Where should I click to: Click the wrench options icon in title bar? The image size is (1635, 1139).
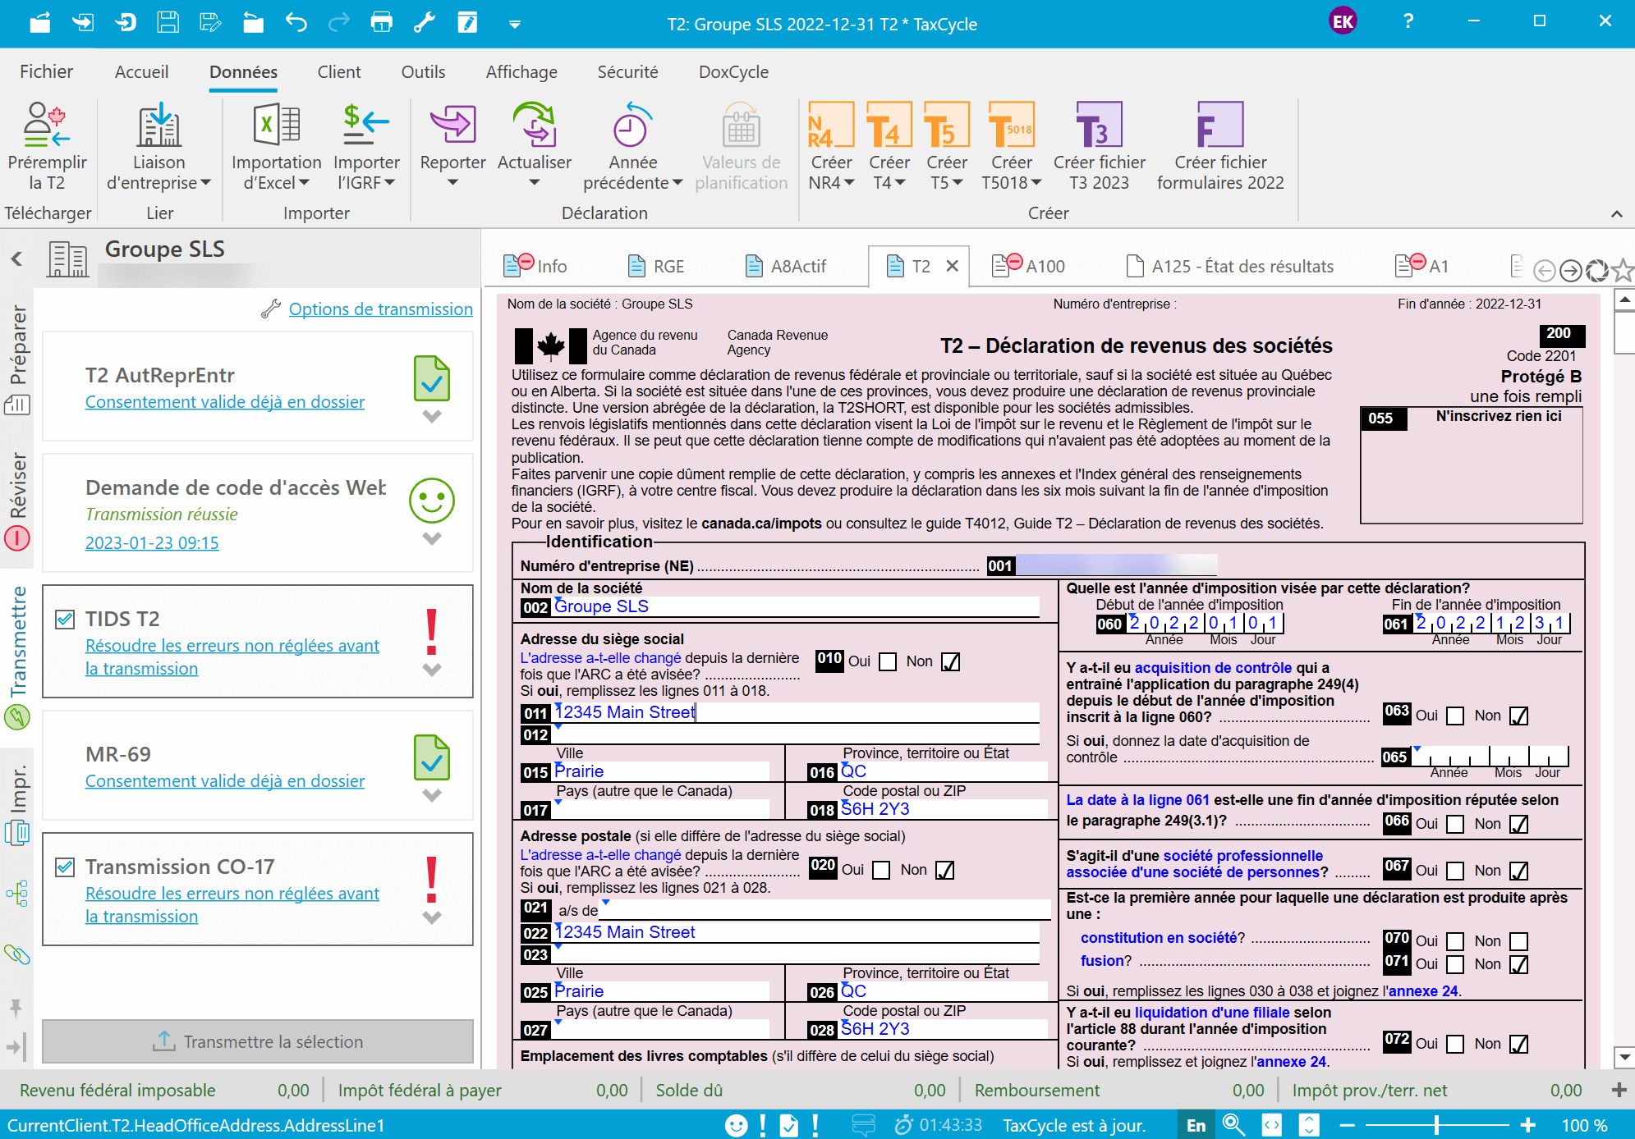pos(425,22)
